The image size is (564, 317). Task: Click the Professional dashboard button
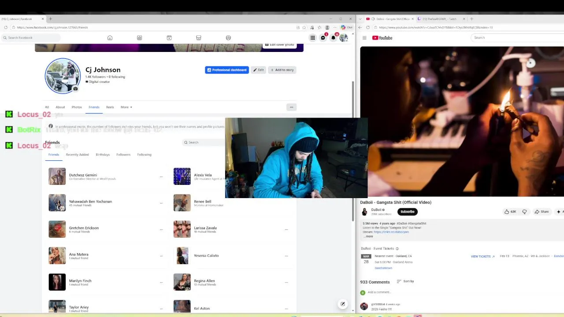click(x=227, y=70)
